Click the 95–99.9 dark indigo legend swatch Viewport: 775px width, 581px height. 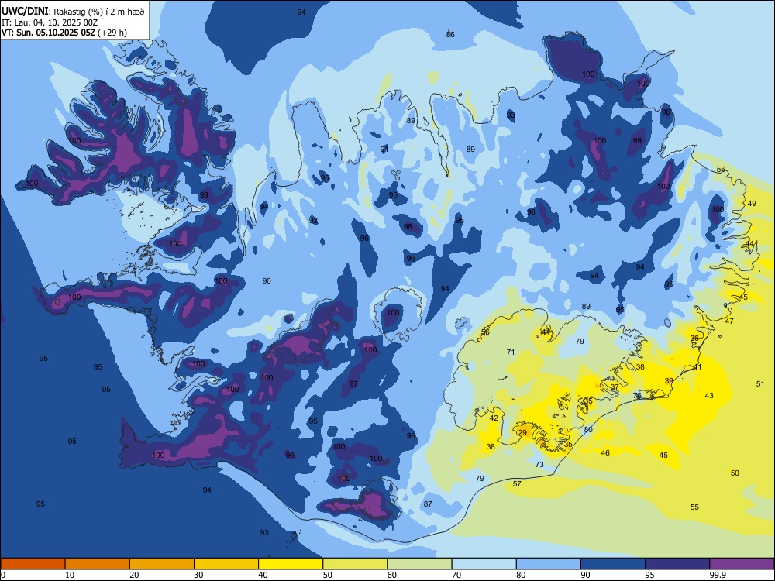point(677,564)
